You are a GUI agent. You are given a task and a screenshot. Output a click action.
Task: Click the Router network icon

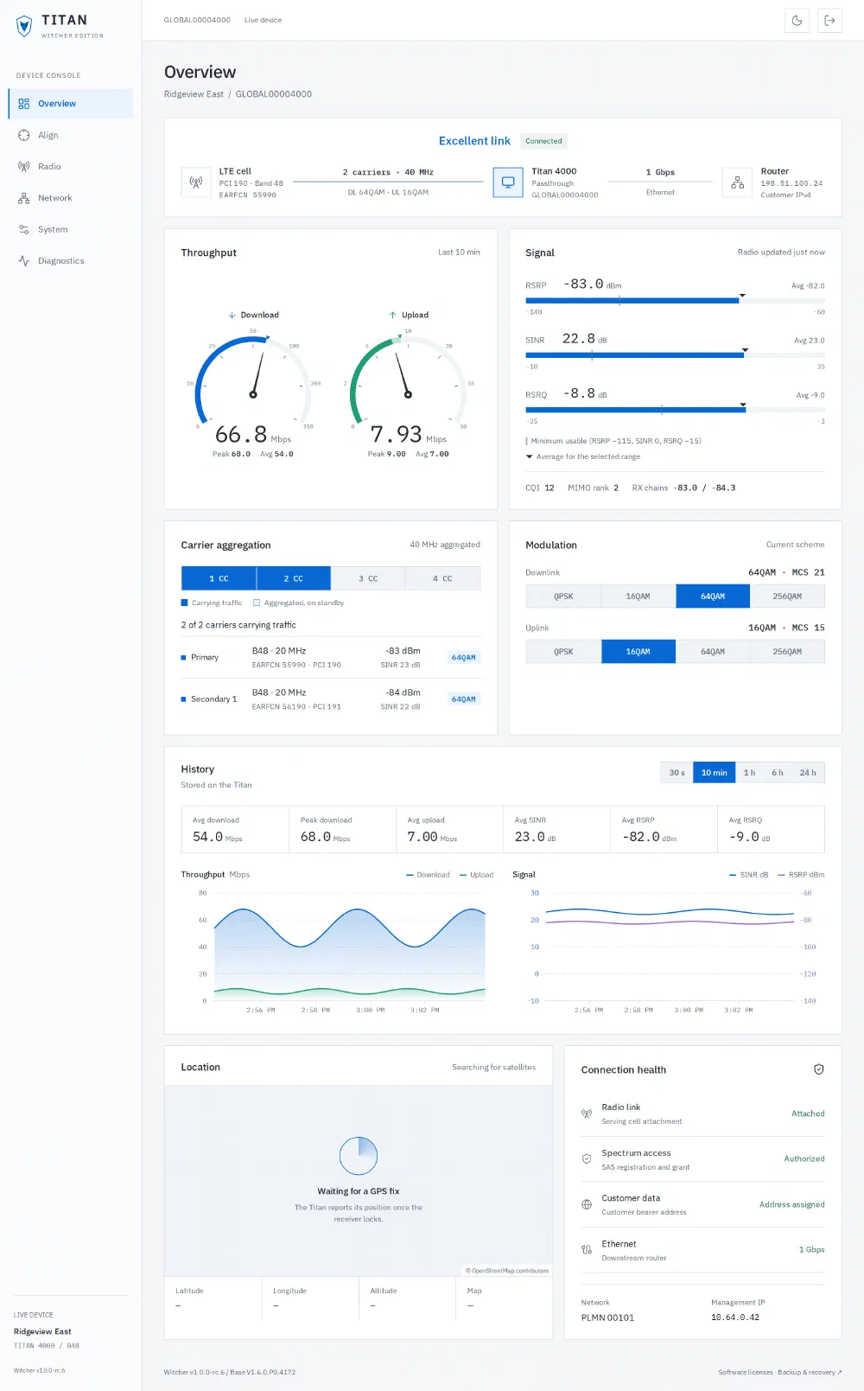tap(737, 182)
